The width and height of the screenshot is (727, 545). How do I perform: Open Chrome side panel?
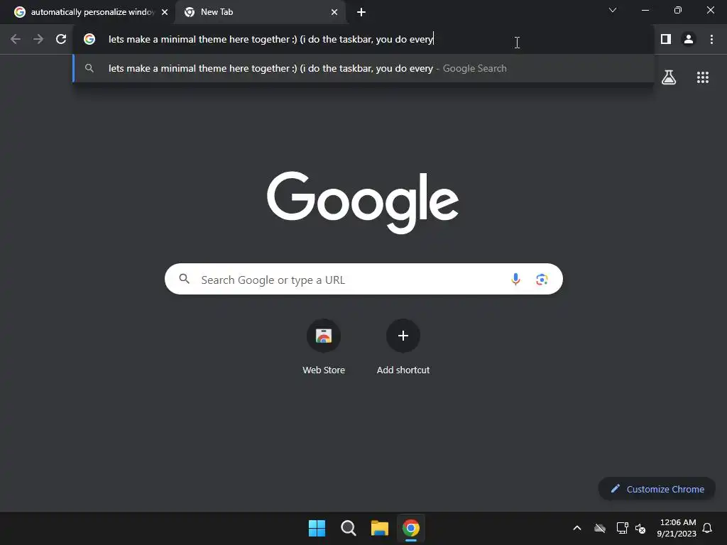pos(666,40)
